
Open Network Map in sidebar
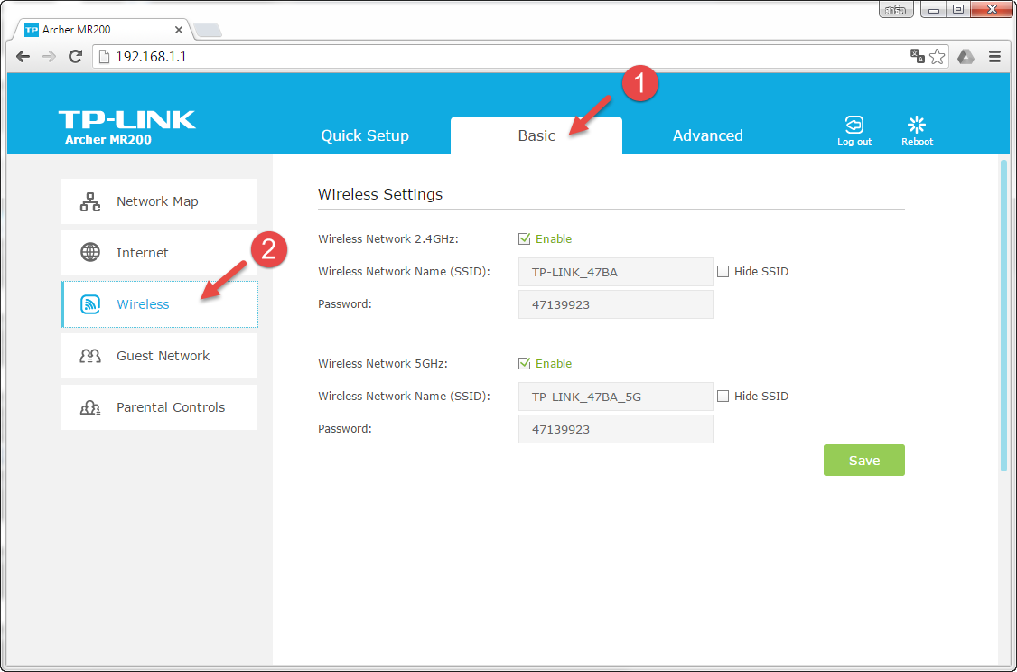pos(159,201)
